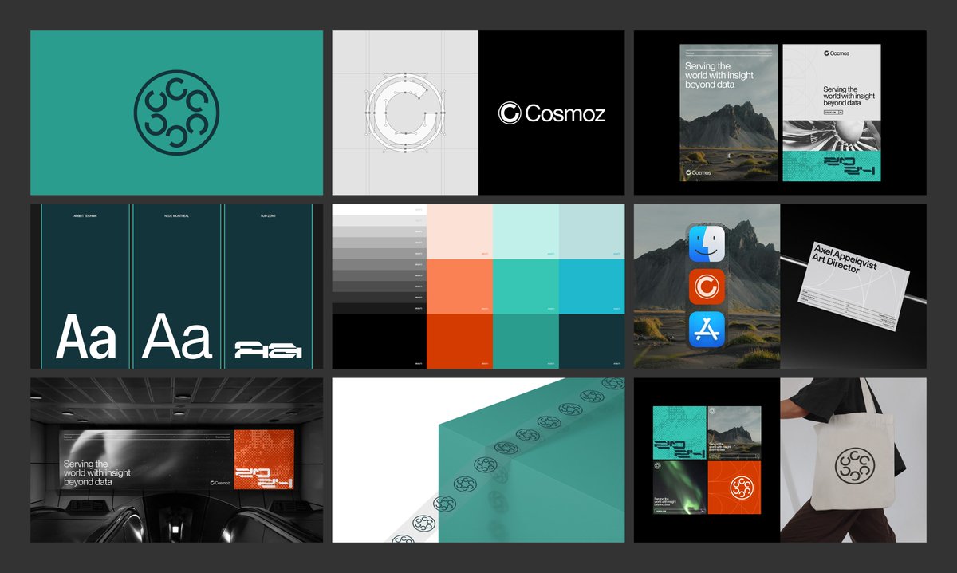Select the "SUB-ZERO" typeface label
The image size is (957, 573).
click(269, 216)
